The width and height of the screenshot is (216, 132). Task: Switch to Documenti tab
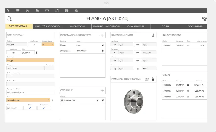[x=194, y=26]
